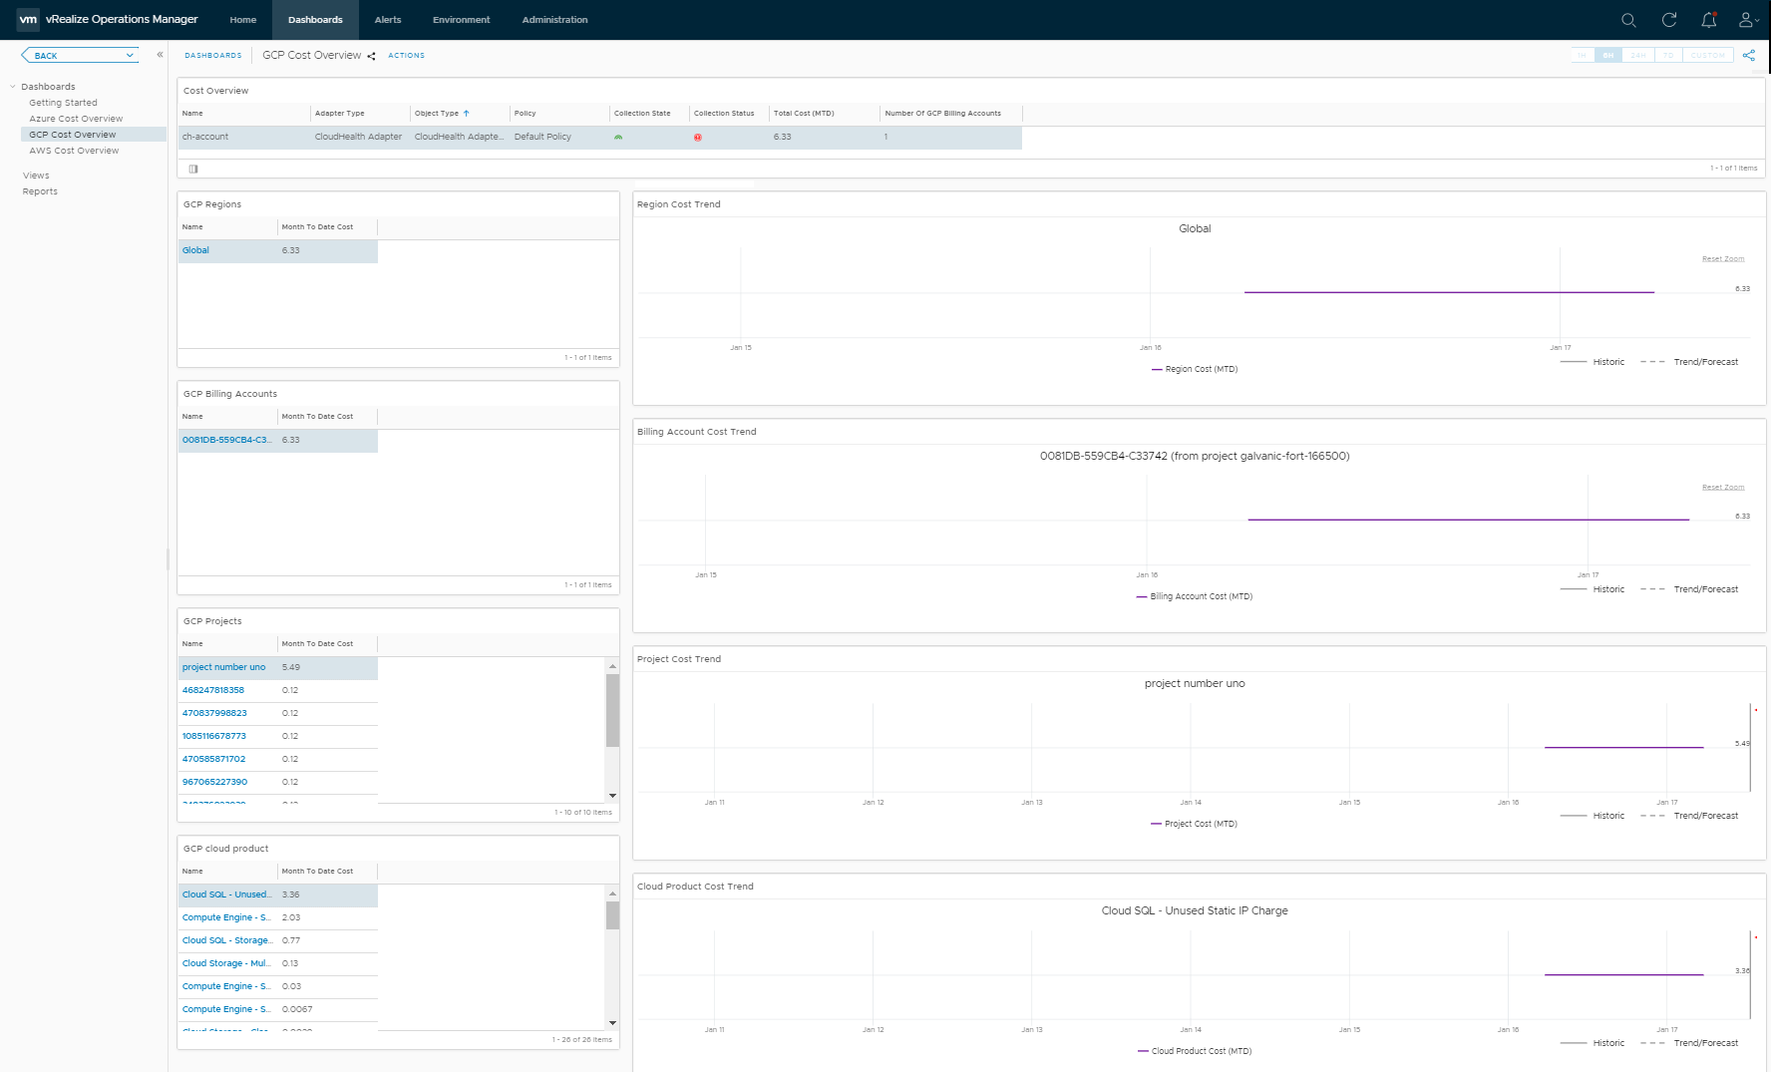The image size is (1771, 1072).
Task: Open project 1085116678773 link
Action: [x=213, y=736]
